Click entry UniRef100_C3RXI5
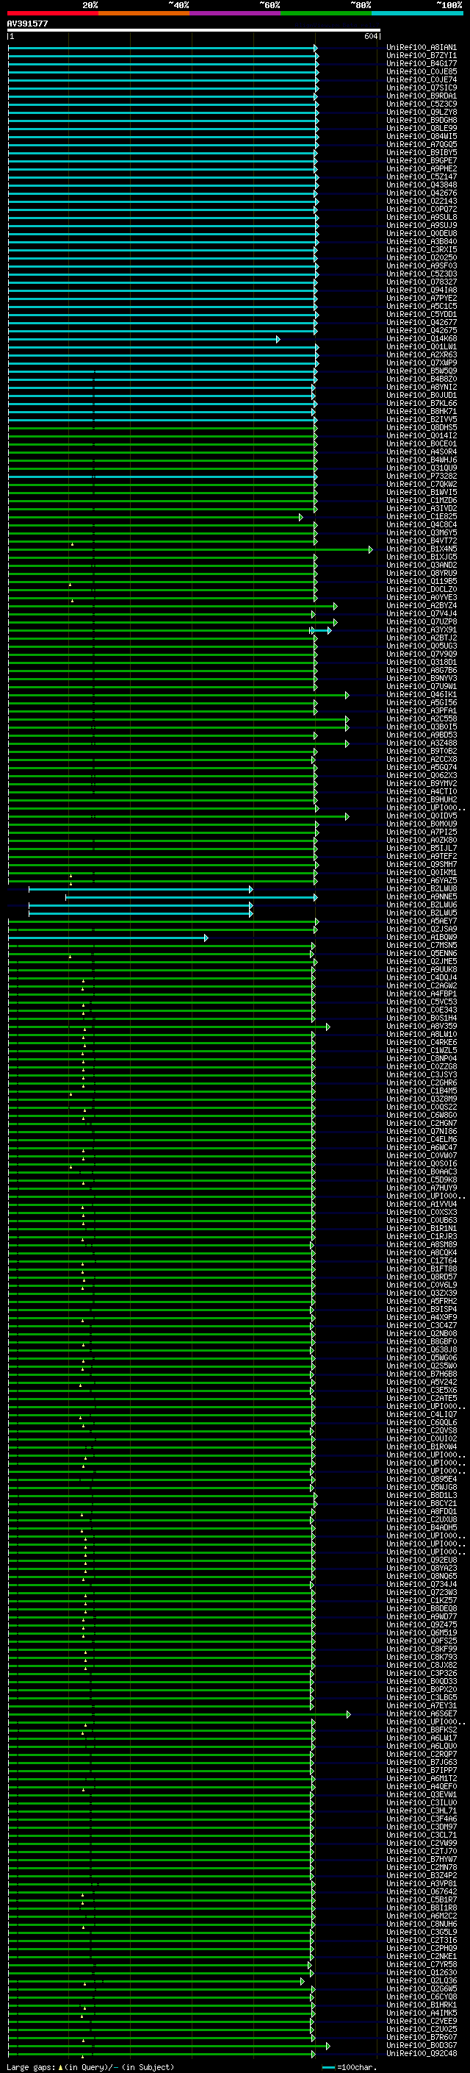 tap(422, 249)
